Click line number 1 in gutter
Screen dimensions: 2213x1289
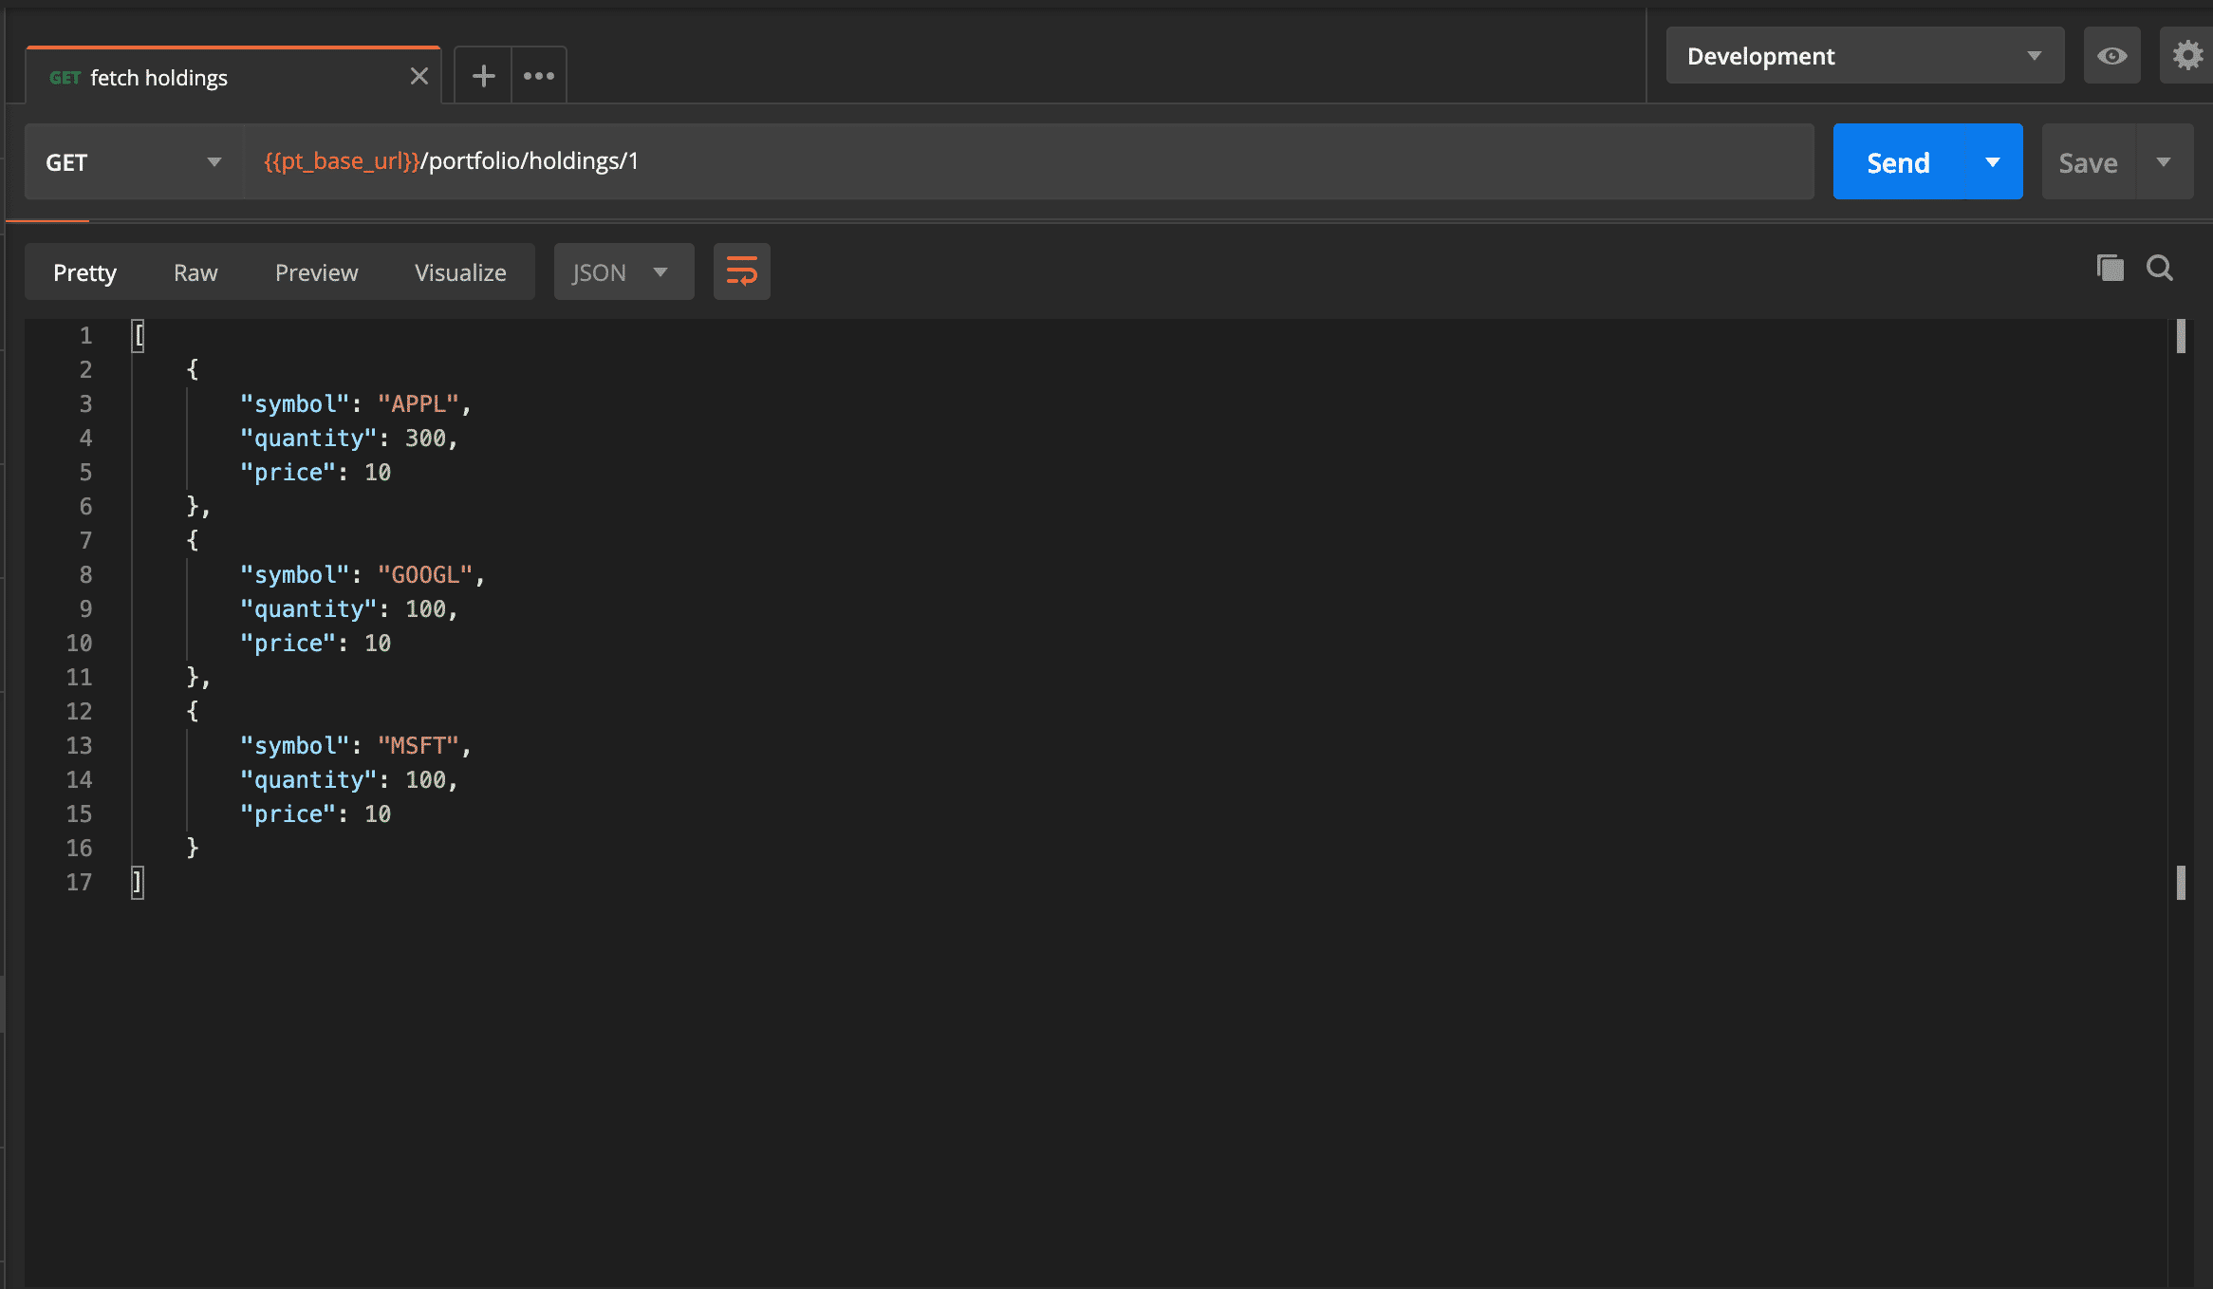(x=85, y=335)
